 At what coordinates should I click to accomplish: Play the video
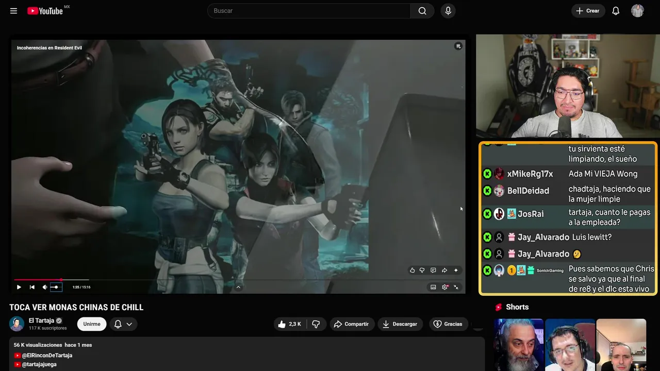click(x=19, y=287)
